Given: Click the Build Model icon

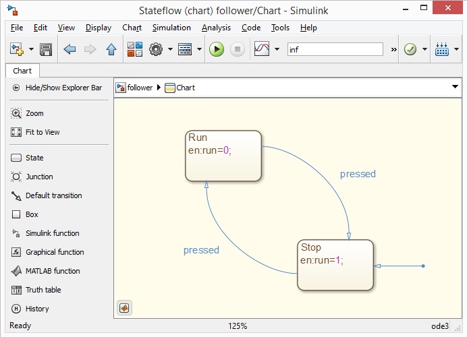Looking at the screenshot, I should coord(442,49).
